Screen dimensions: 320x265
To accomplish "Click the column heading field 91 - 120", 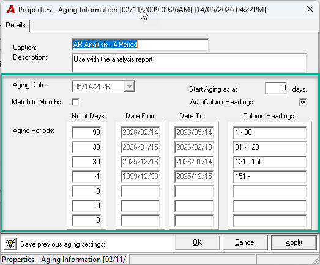I will point(270,147).
